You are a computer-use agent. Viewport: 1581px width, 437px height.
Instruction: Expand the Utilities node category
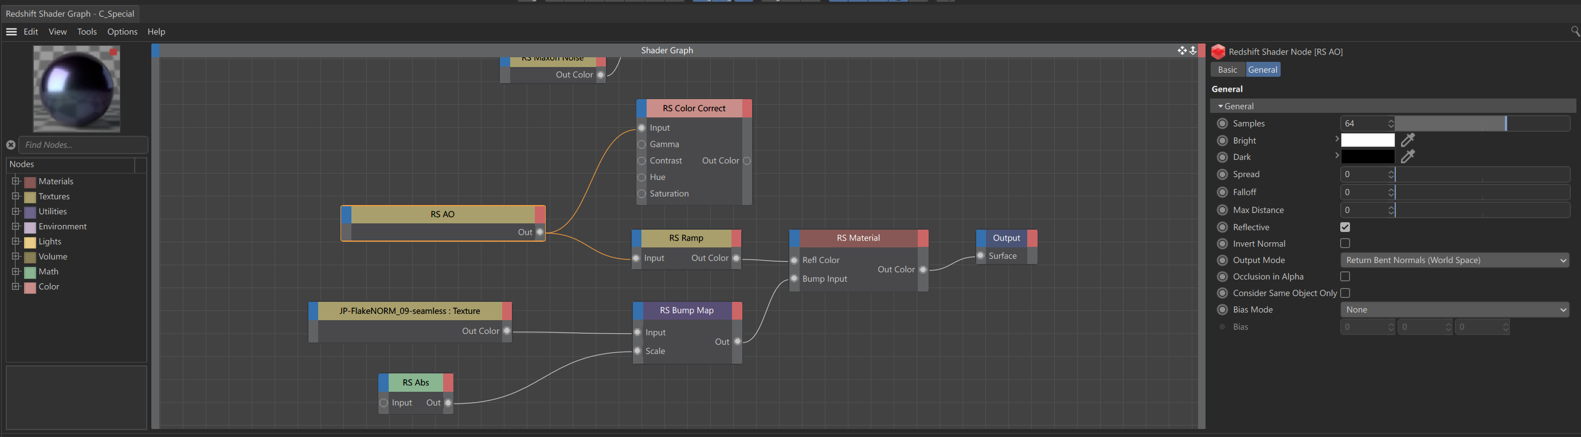click(x=16, y=211)
